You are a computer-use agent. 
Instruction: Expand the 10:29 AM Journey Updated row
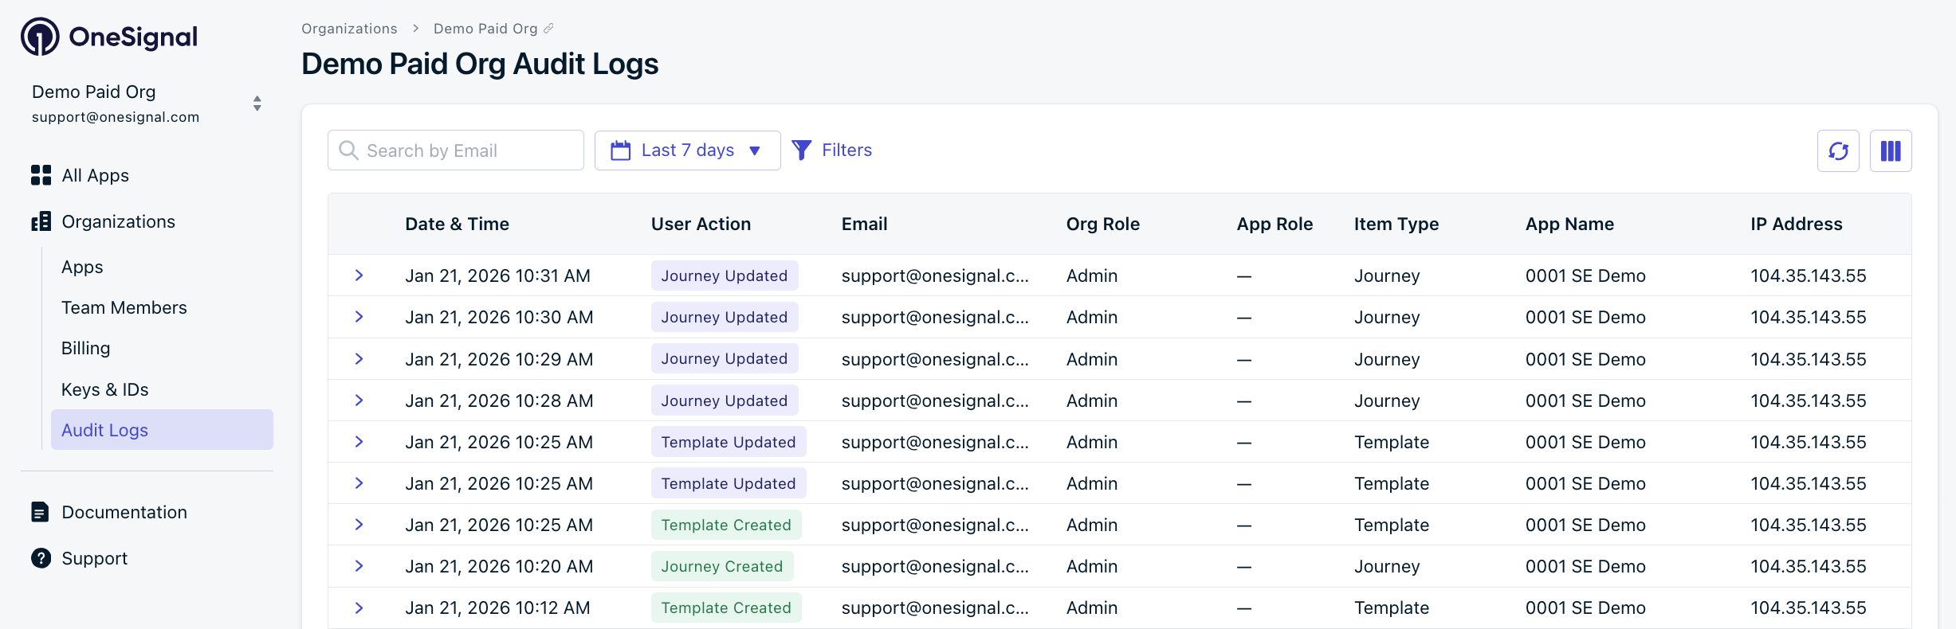(x=359, y=359)
